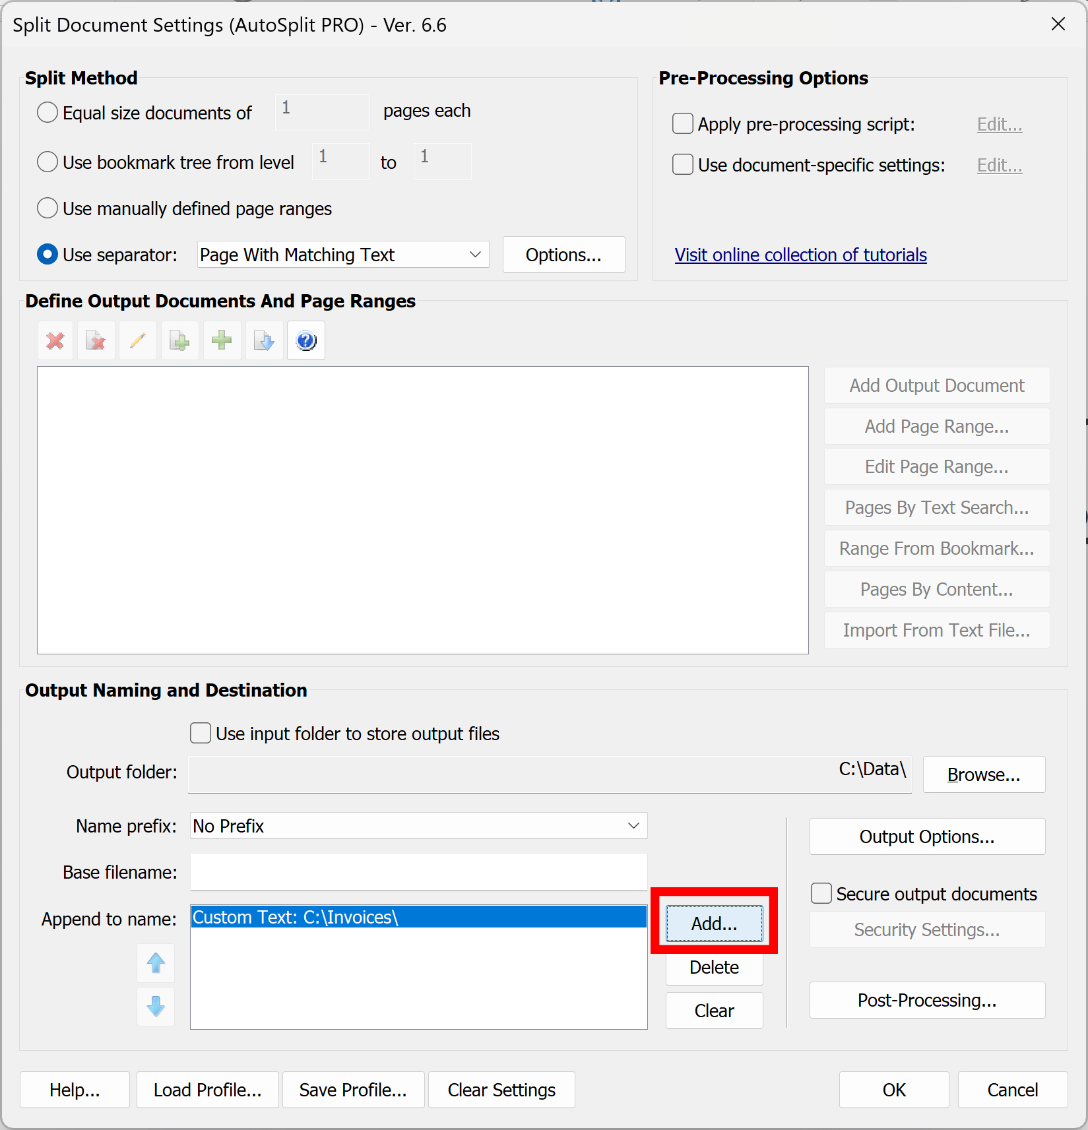Click the Pages By Text Search button
Viewport: 1088px width, 1130px height.
pyautogui.click(x=936, y=507)
